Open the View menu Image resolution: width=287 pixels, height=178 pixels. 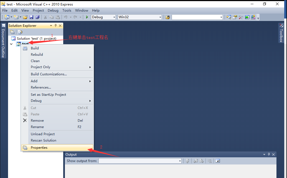[25, 10]
